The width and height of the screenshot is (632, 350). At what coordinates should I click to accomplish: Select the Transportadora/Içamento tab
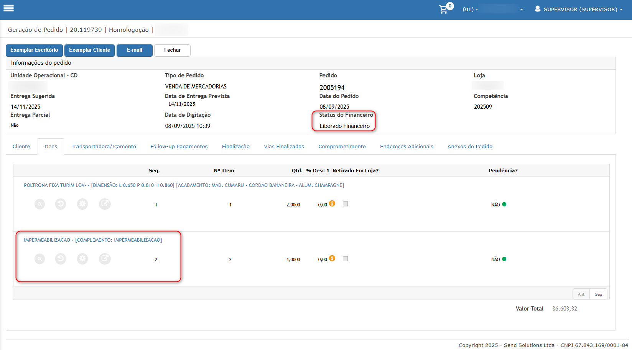click(x=104, y=147)
